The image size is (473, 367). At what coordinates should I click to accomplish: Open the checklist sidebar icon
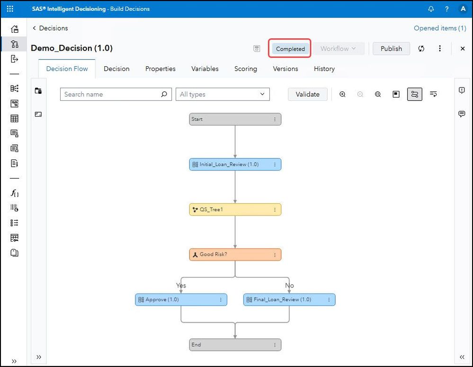(x=15, y=223)
